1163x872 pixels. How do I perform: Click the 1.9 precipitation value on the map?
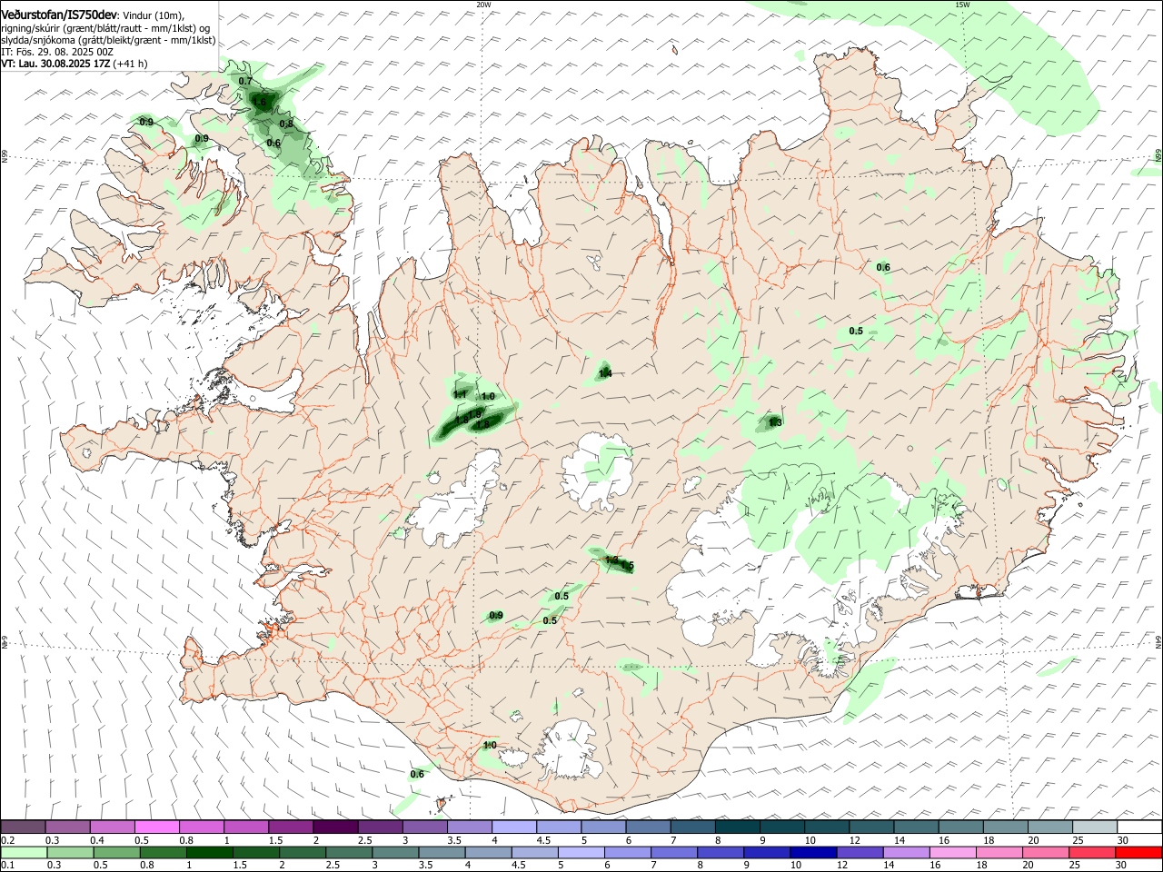point(475,413)
